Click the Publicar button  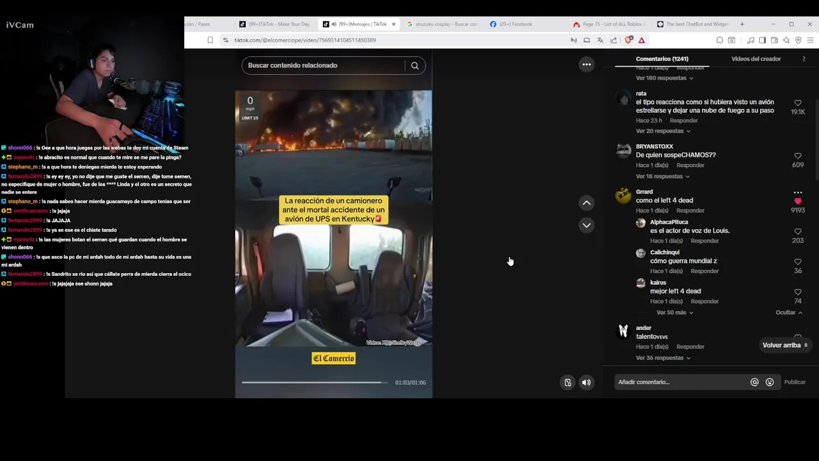tap(795, 382)
